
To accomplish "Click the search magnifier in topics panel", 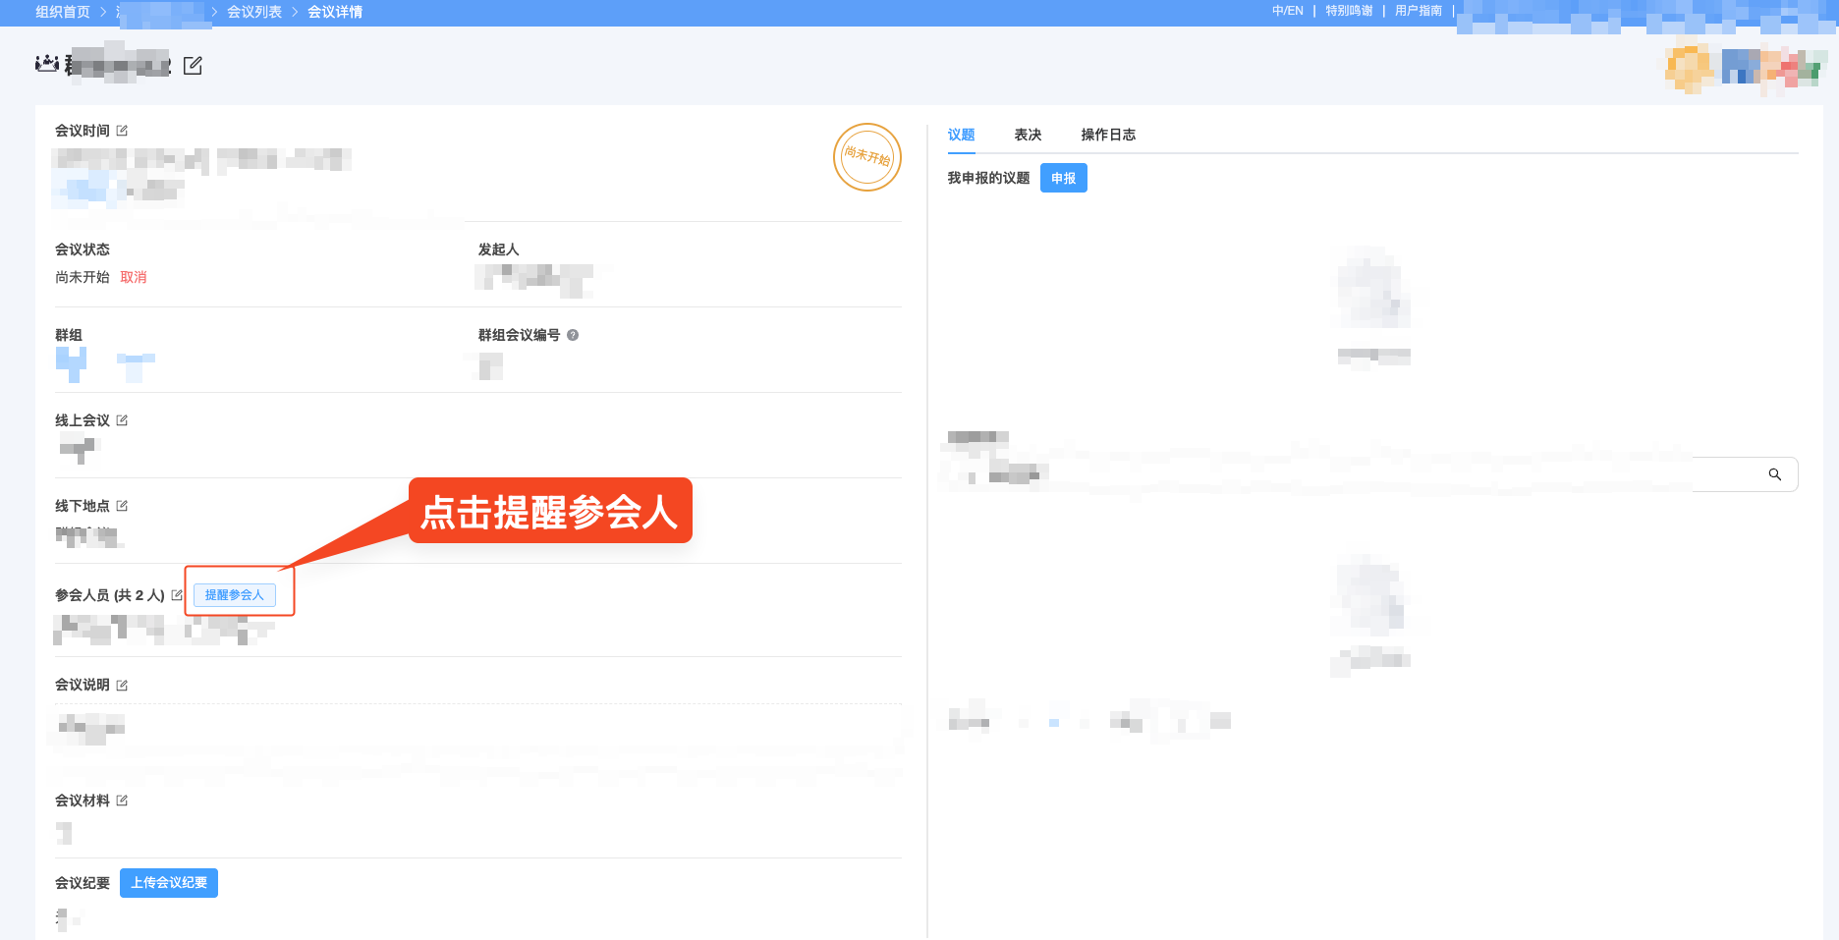I will click(x=1775, y=474).
